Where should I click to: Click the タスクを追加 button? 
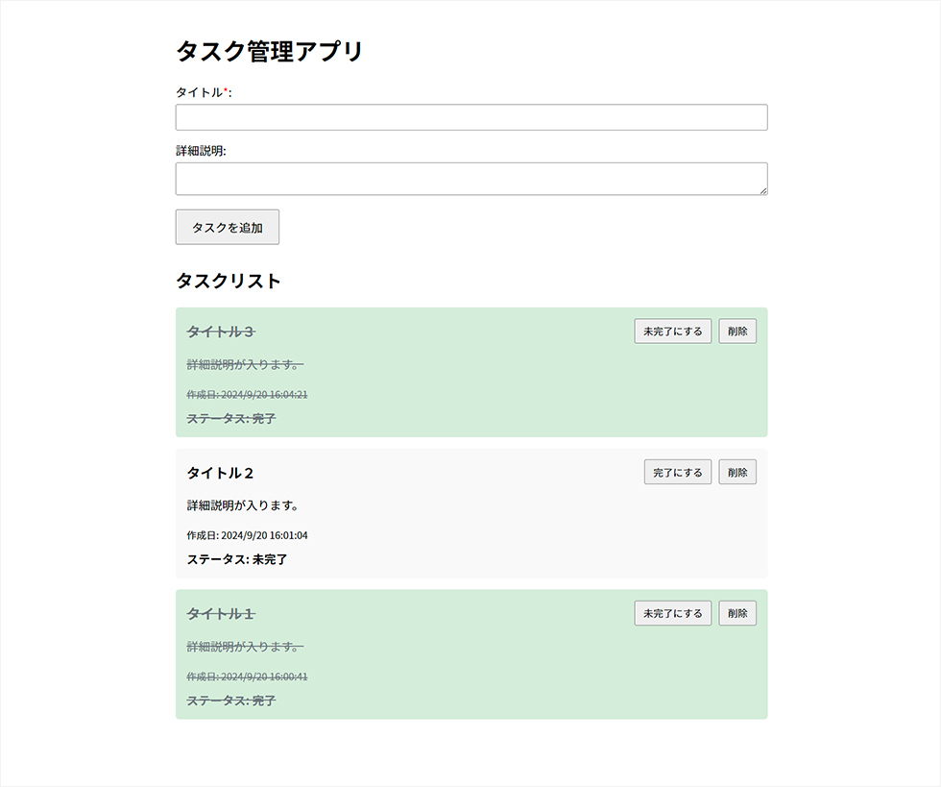[x=227, y=227]
